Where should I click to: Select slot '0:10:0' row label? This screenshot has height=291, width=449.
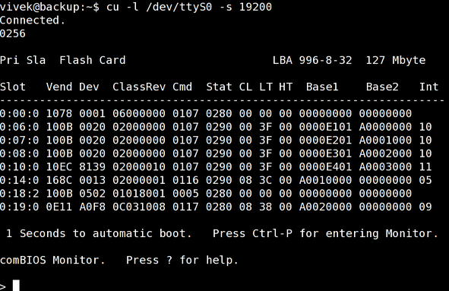coord(20,167)
